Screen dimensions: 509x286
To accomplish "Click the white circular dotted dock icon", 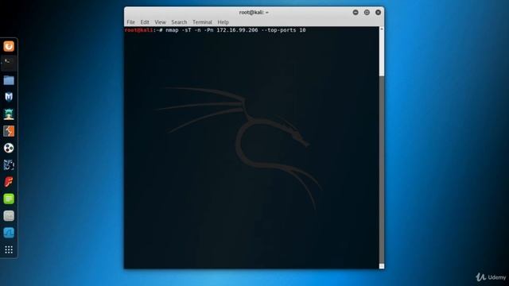I will (x=9, y=148).
